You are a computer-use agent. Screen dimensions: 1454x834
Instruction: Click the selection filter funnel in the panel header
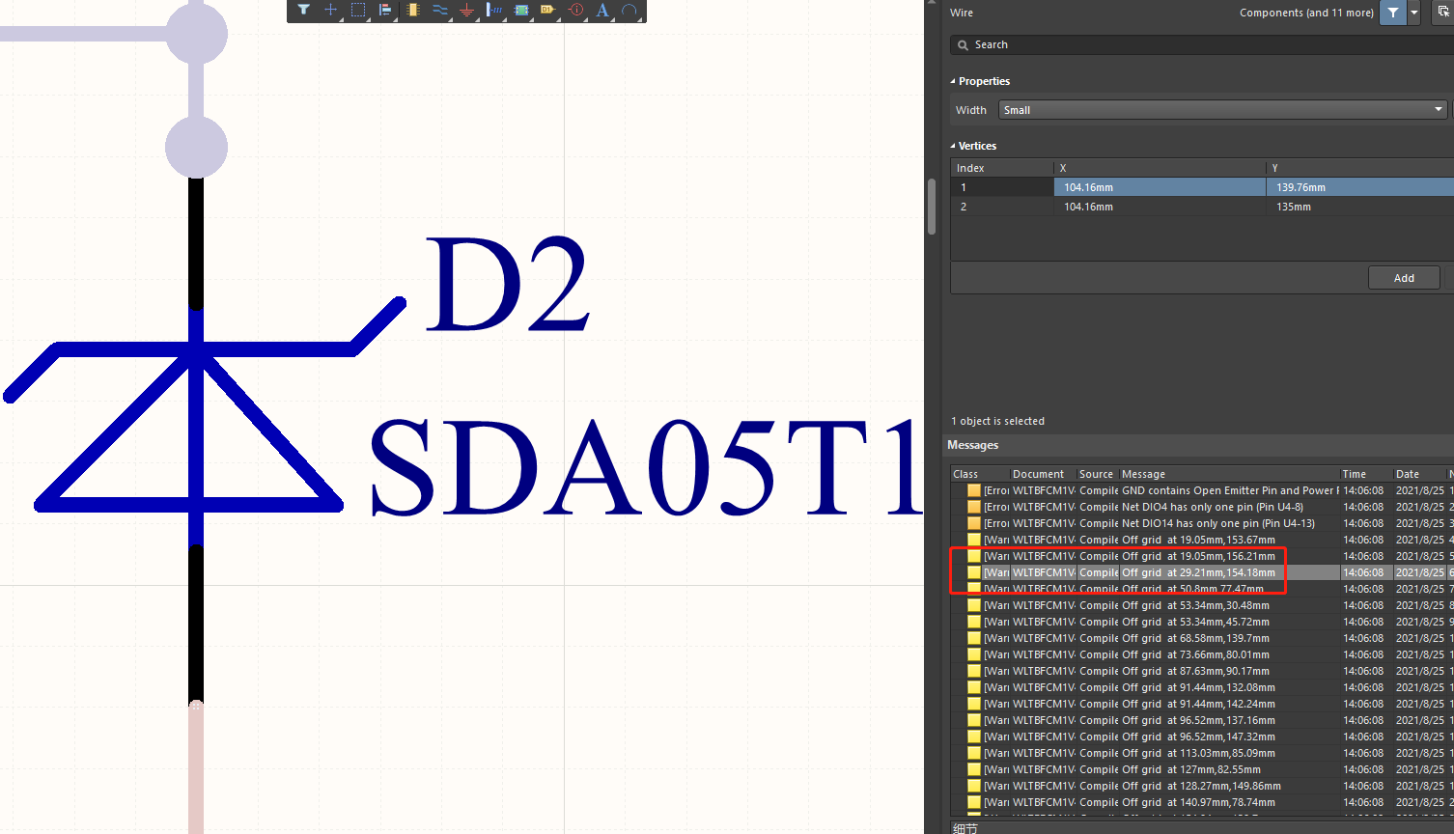(x=1391, y=13)
